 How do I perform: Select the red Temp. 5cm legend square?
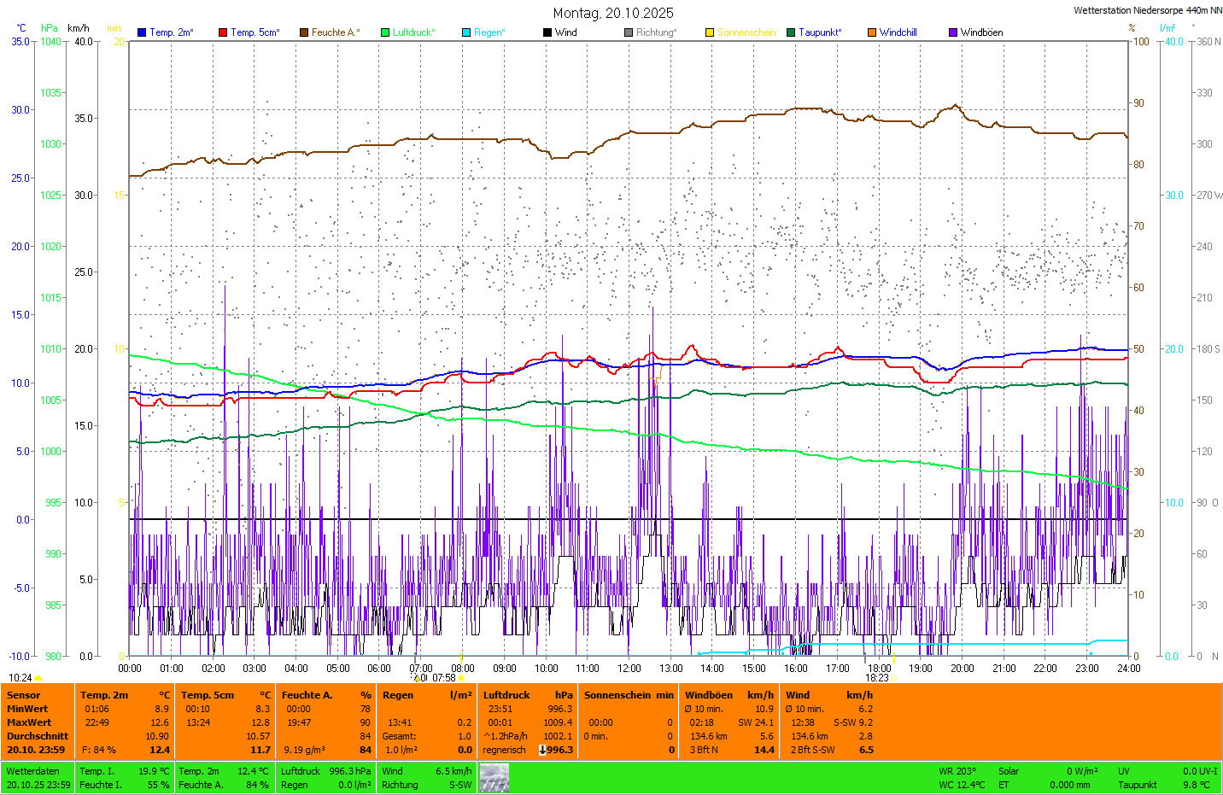(x=223, y=32)
